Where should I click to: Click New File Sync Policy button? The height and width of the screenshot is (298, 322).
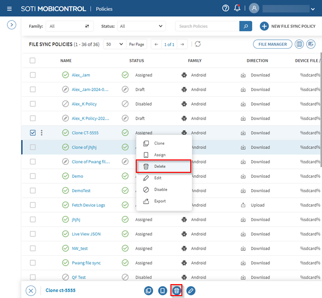pyautogui.click(x=288, y=26)
